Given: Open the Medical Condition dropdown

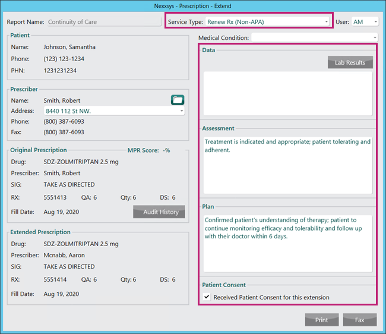Looking at the screenshot, I should pos(315,37).
